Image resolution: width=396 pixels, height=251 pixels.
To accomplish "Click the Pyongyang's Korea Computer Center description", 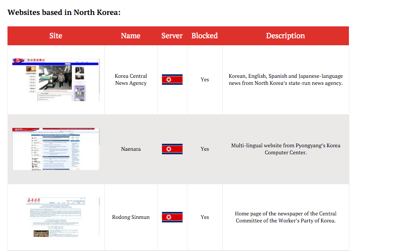I will point(286,149).
